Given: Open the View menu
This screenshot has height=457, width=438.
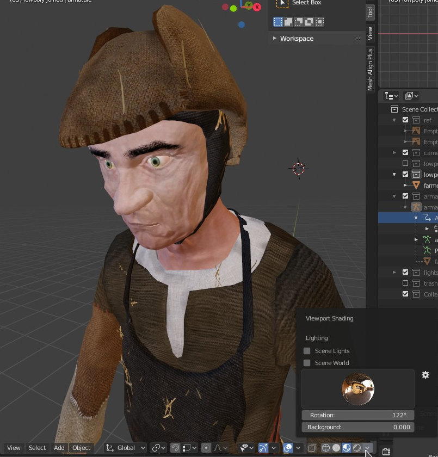Looking at the screenshot, I should pos(14,448).
